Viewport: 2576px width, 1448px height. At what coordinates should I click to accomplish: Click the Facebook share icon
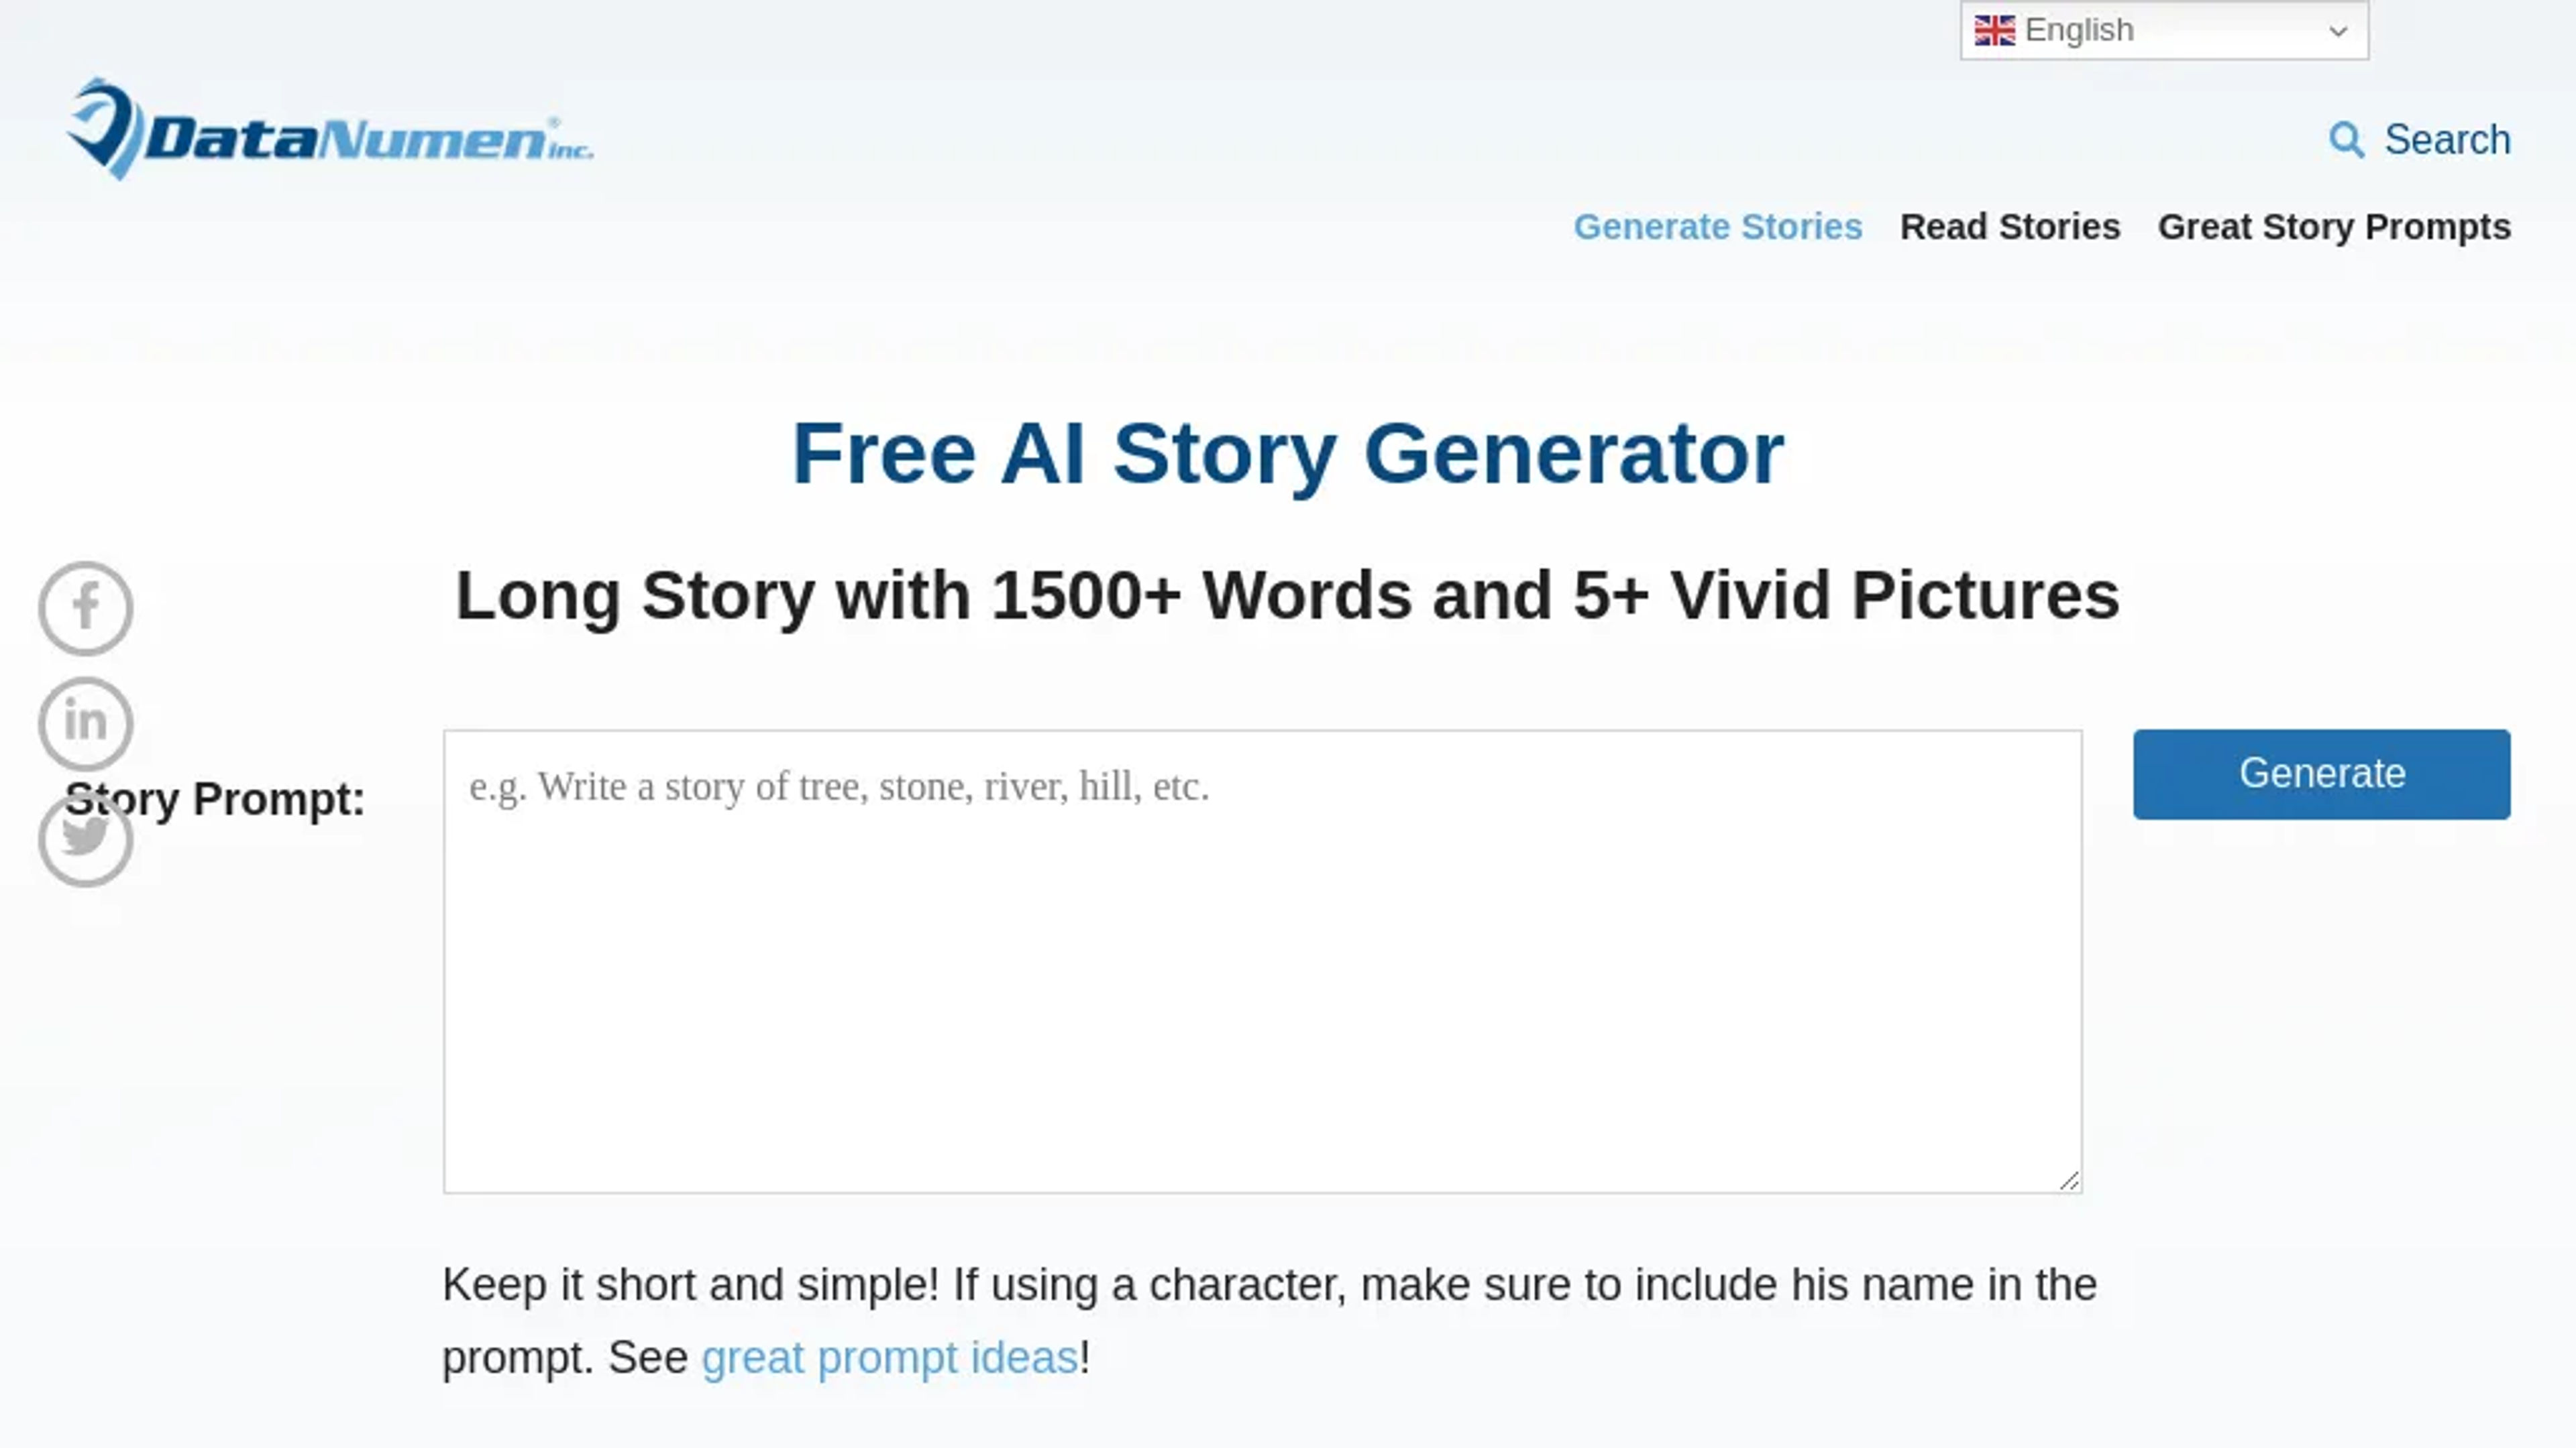click(85, 607)
